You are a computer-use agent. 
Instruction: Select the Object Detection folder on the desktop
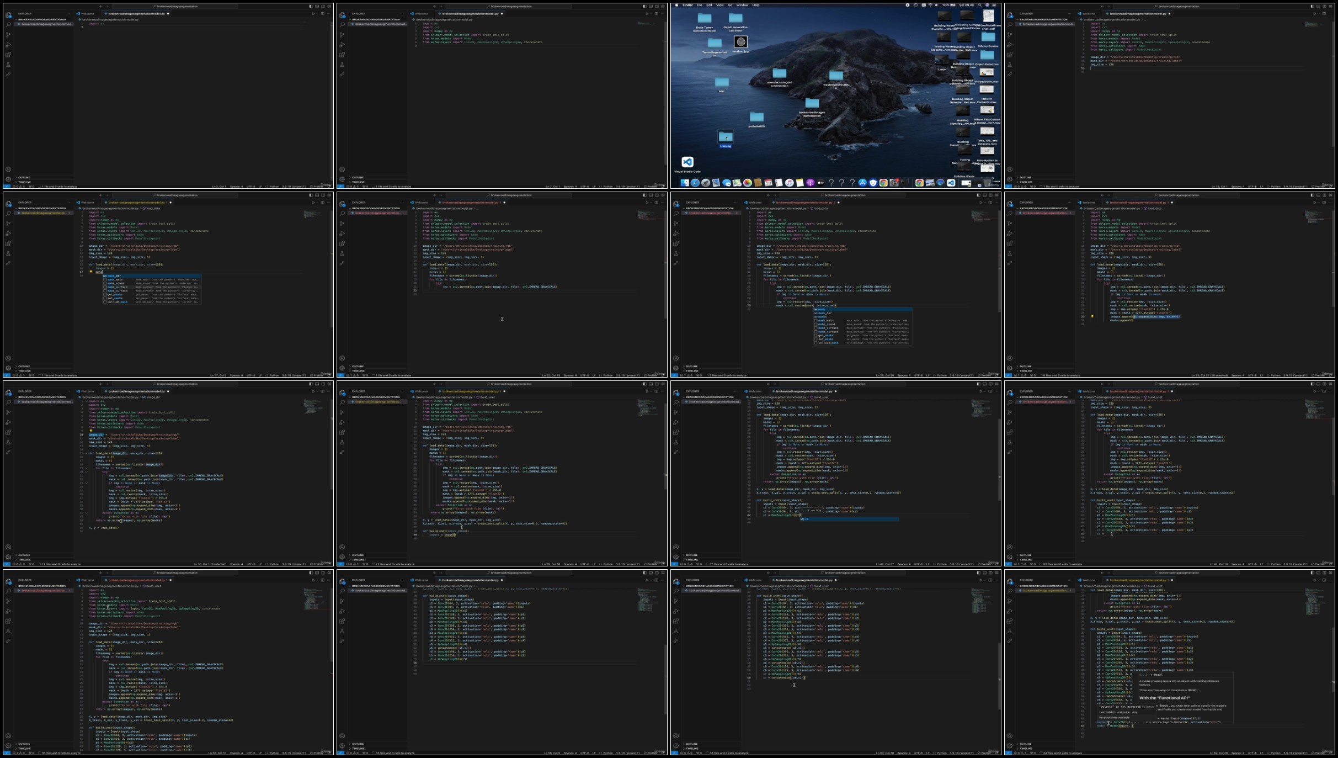tap(987, 55)
